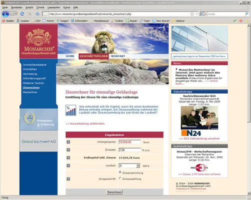Click the yellow warning icon in toolbar
This screenshot has width=251, height=200.
click(x=247, y=21)
